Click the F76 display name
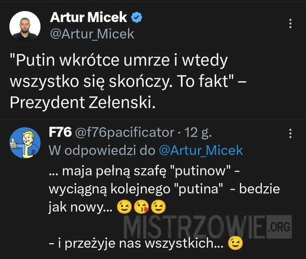The height and width of the screenshot is (259, 306). [60, 132]
